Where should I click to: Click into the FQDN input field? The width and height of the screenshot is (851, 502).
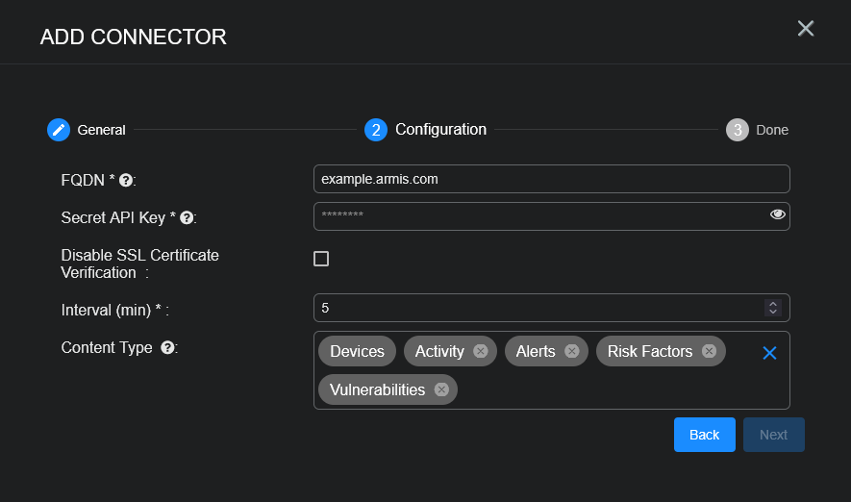click(551, 179)
